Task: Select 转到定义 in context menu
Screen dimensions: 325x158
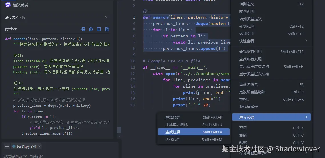Action: (271, 4)
